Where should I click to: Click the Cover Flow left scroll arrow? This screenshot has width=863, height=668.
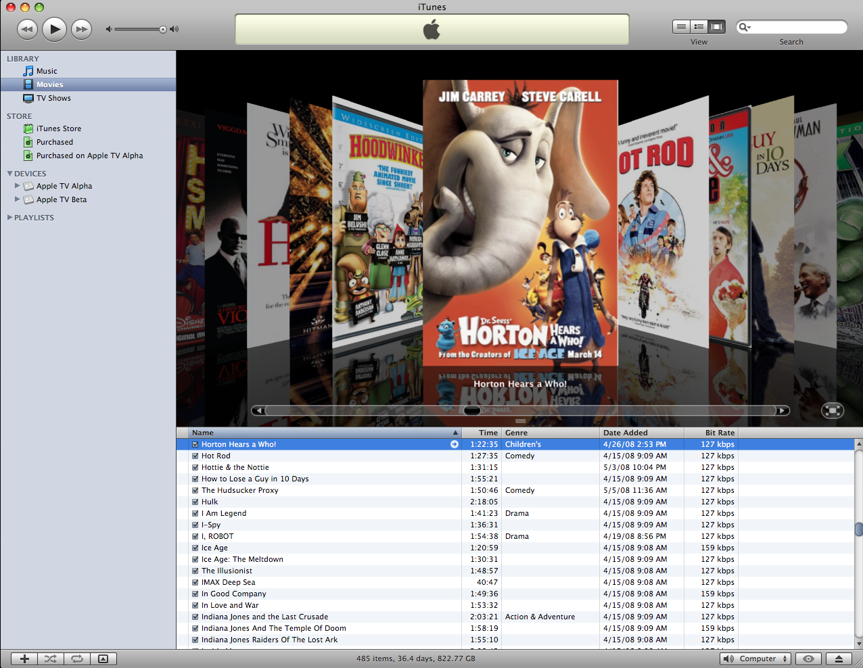tap(259, 410)
